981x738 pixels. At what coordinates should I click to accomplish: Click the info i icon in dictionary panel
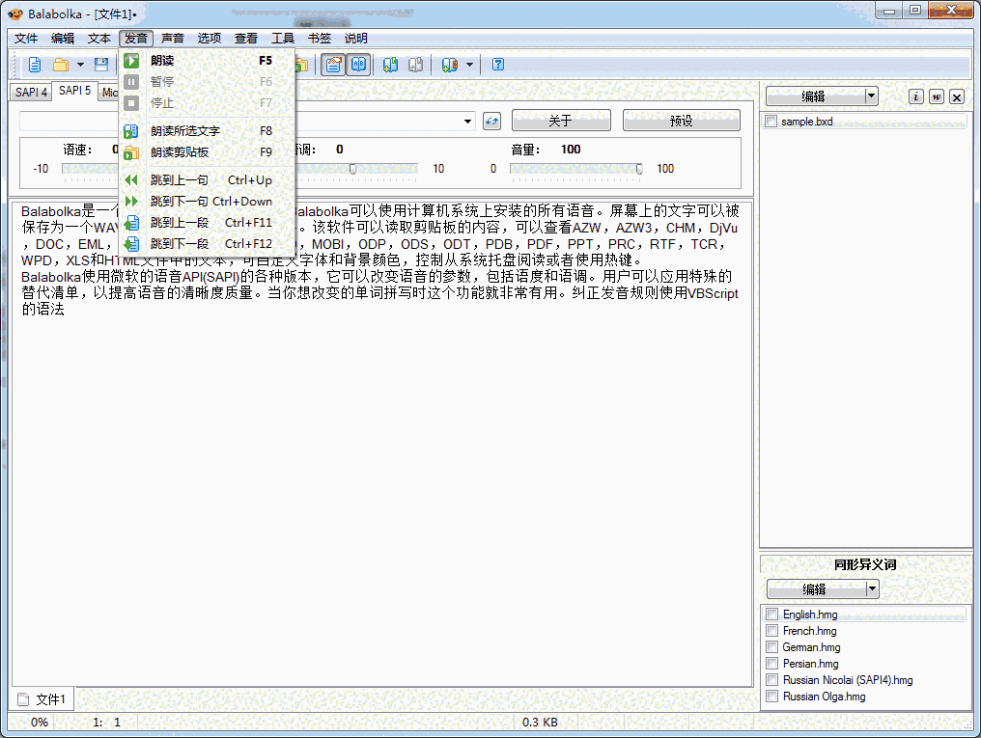(x=916, y=96)
